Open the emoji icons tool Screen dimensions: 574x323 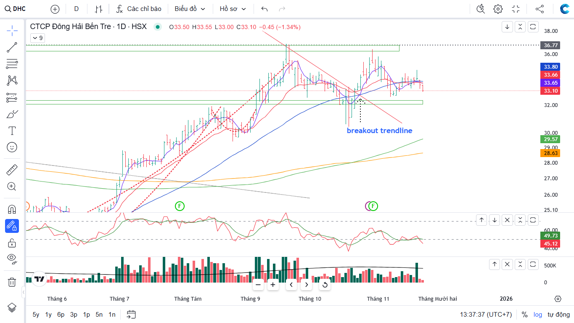(12, 147)
